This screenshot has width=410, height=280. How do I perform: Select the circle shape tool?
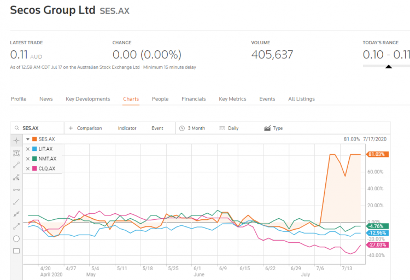click(16, 238)
